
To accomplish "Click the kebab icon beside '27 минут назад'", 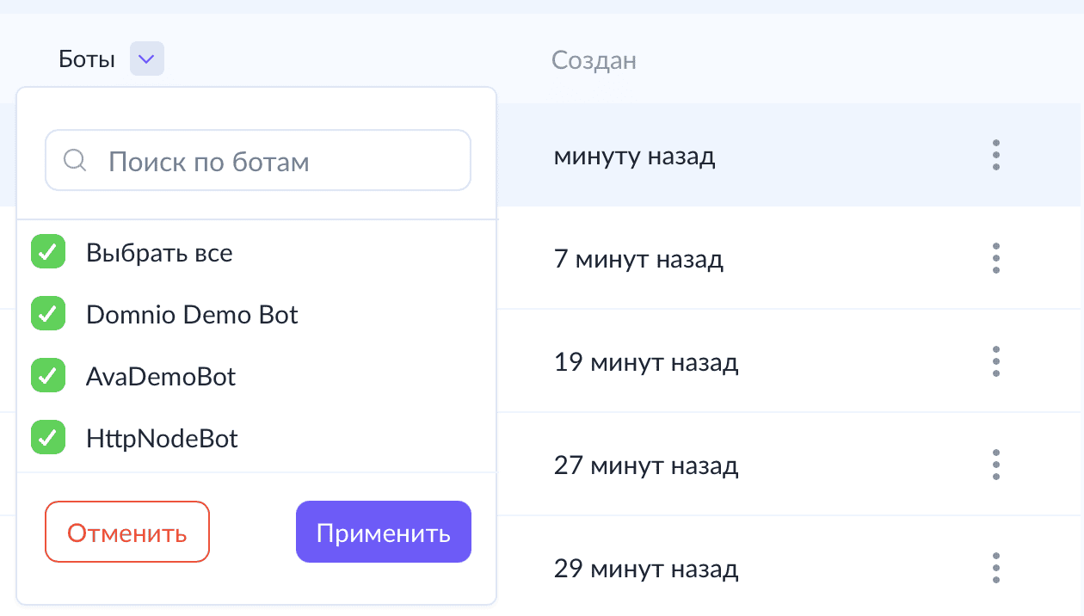I will tap(995, 465).
